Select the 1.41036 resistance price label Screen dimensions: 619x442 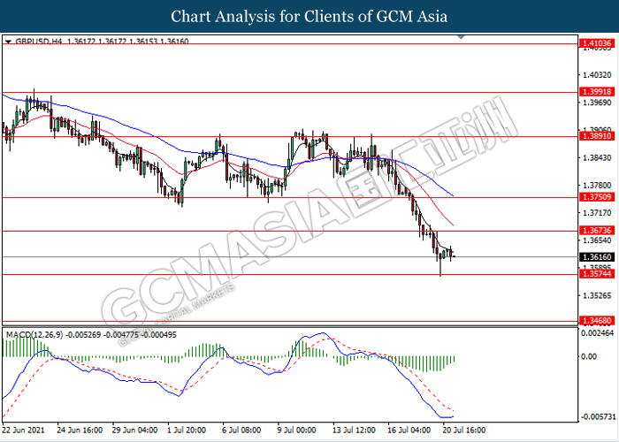click(597, 43)
